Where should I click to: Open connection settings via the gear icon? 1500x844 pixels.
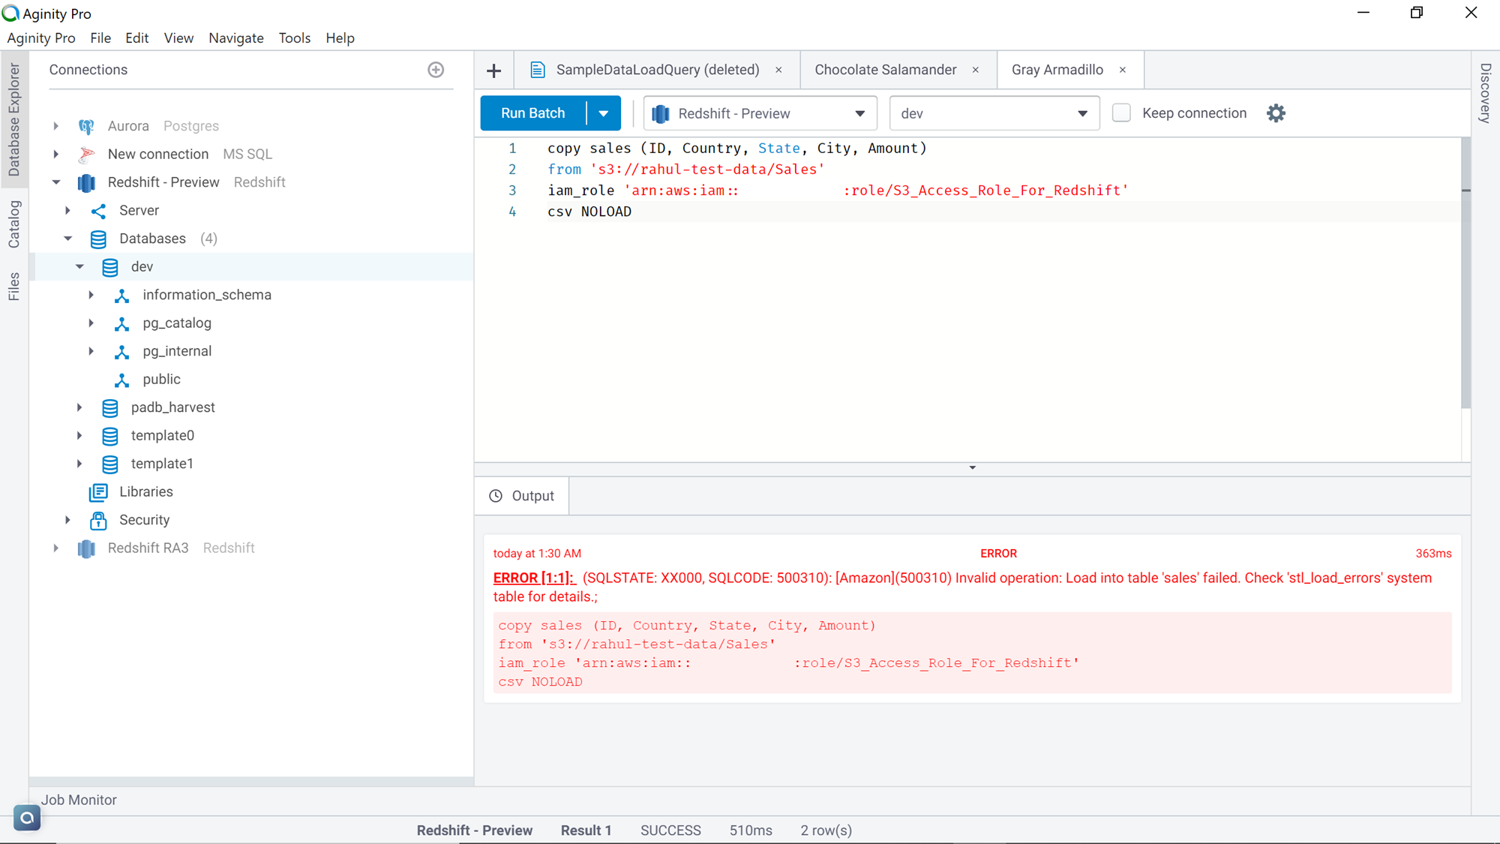(1276, 113)
